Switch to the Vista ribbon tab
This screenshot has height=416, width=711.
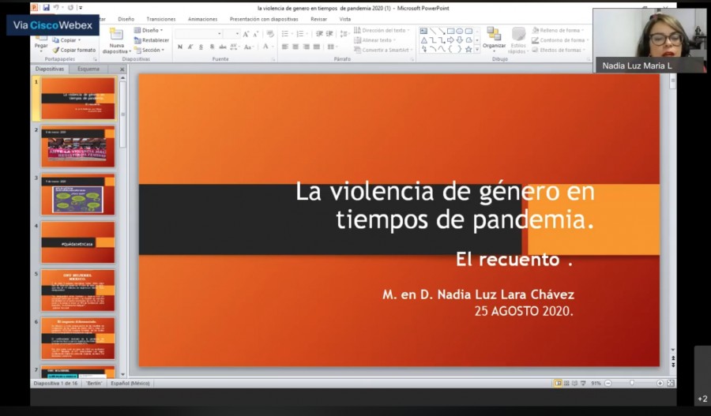tap(345, 19)
